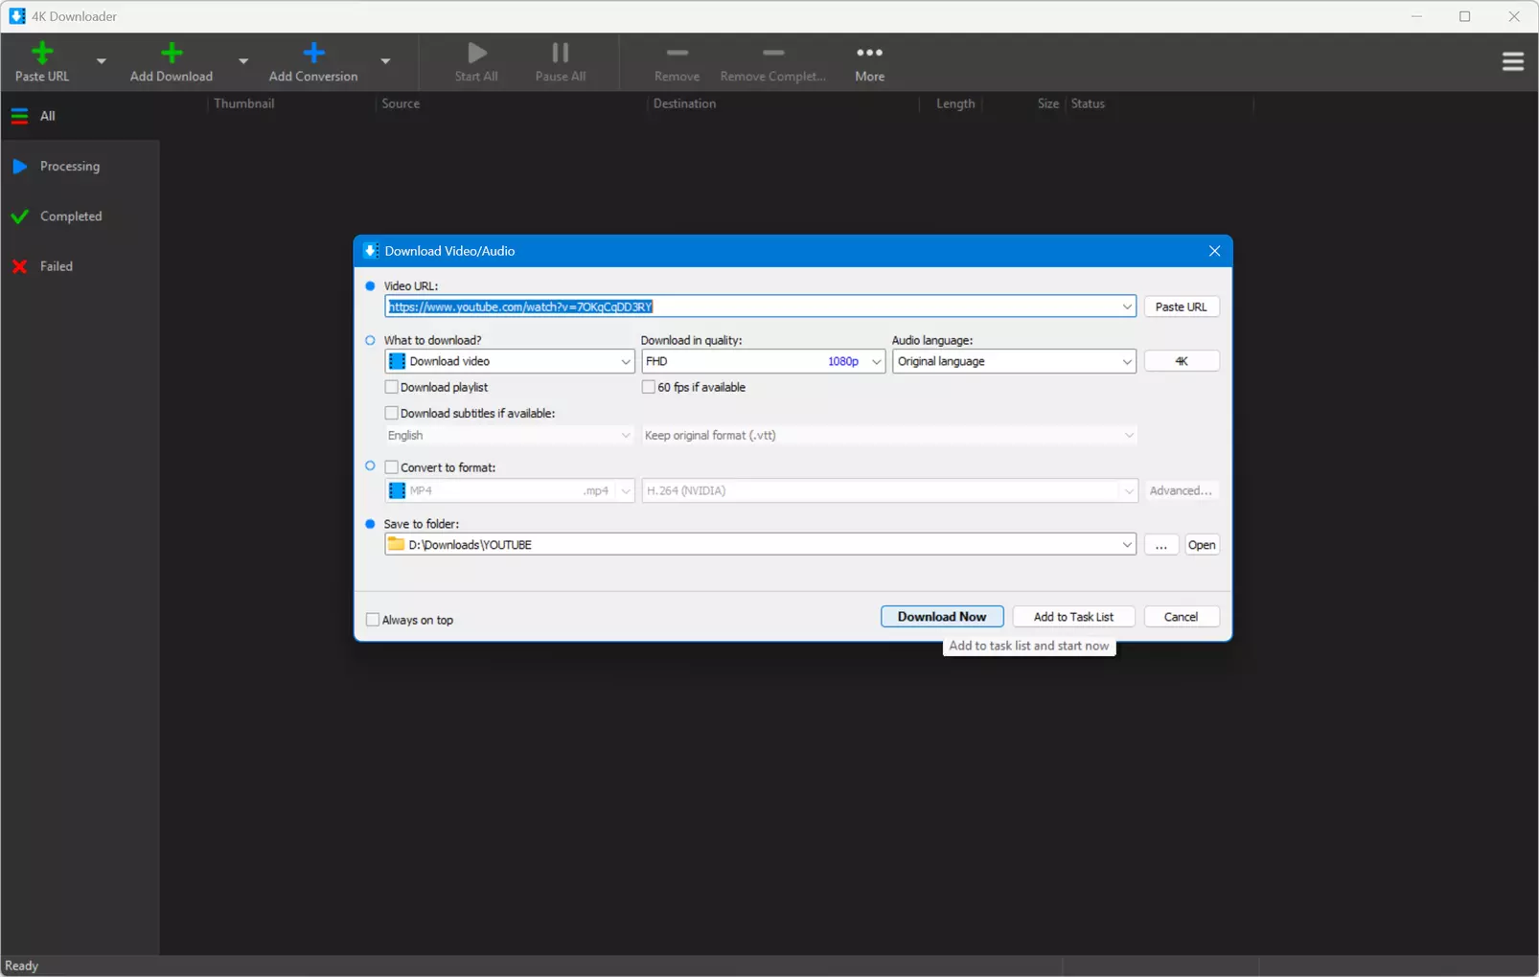Enable the Download playlist checkbox

click(391, 387)
